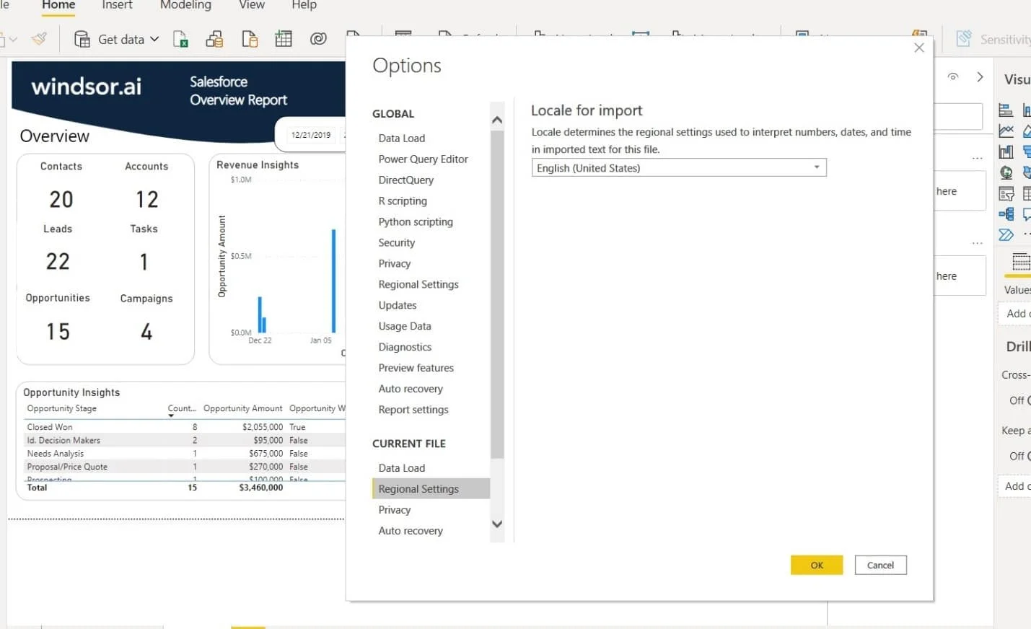Click the Get data database icon
This screenshot has height=629, width=1031.
coord(82,39)
